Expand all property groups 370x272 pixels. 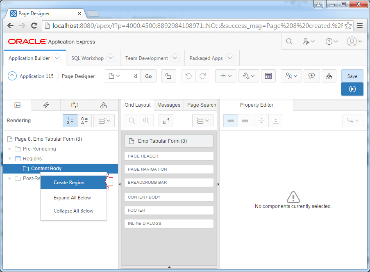[276, 121]
